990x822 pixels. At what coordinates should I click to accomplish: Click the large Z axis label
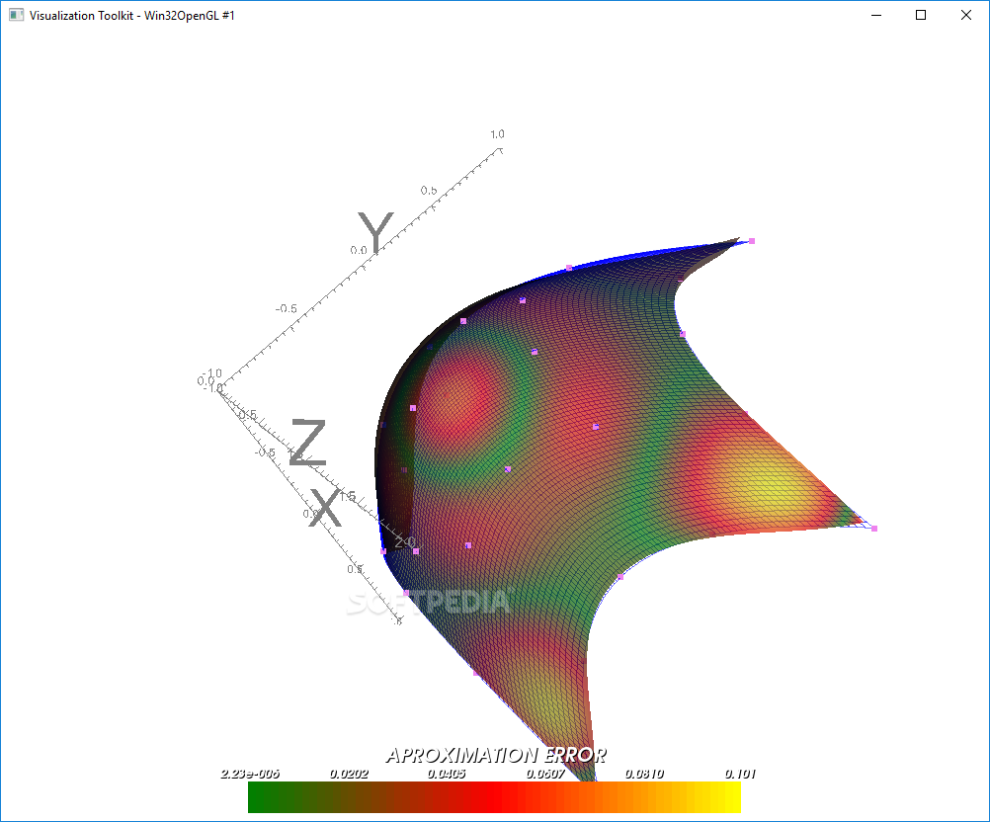307,443
